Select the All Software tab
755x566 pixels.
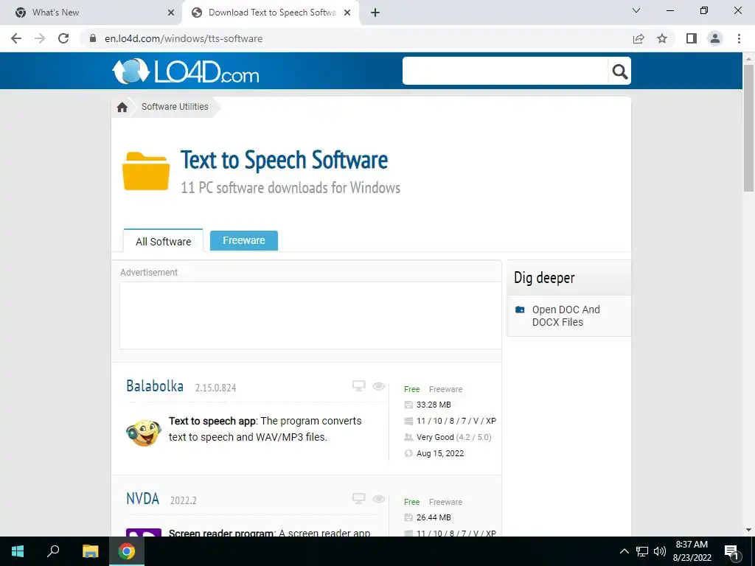point(163,241)
